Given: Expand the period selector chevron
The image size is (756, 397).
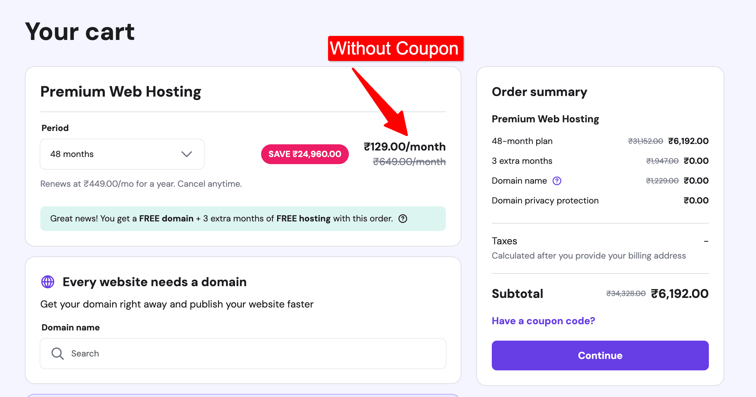Looking at the screenshot, I should tap(186, 154).
